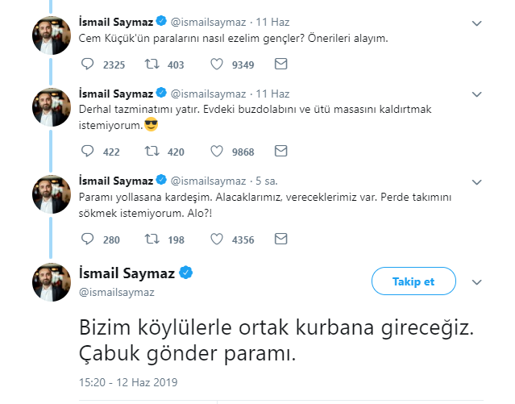Open chevron menu on 5 sa. tweet
515x404 pixels.
coord(476,182)
